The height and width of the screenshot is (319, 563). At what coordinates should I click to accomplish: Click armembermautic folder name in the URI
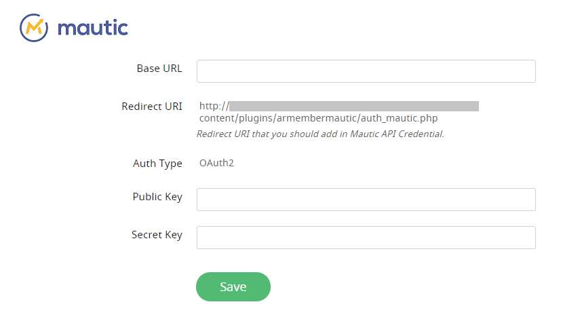tap(316, 118)
